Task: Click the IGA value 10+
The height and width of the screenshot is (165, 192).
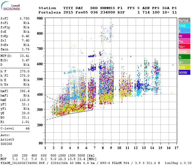Action: point(166,12)
